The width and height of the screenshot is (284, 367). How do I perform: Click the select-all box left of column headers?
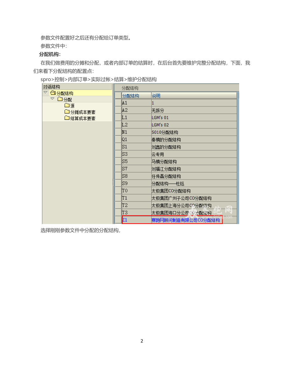coord(118,96)
